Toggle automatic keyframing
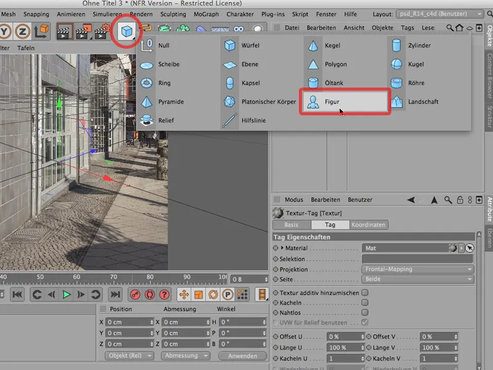The width and height of the screenshot is (493, 370). coord(150,295)
